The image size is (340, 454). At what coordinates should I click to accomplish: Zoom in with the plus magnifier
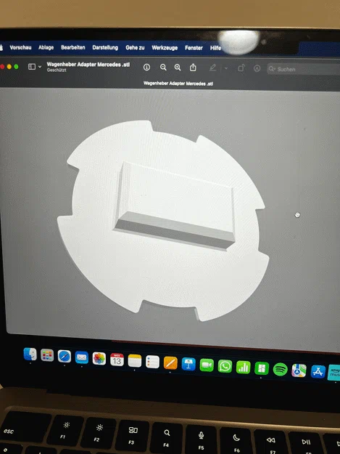tap(178, 68)
